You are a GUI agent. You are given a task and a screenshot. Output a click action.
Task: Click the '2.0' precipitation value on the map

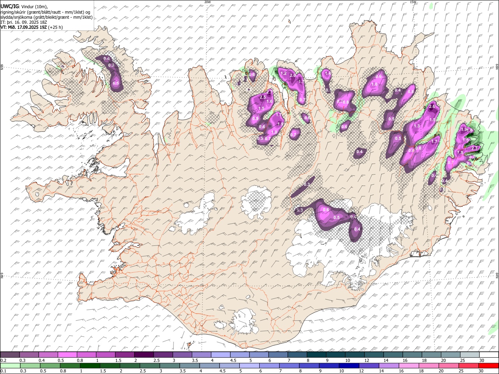[x=293, y=76]
